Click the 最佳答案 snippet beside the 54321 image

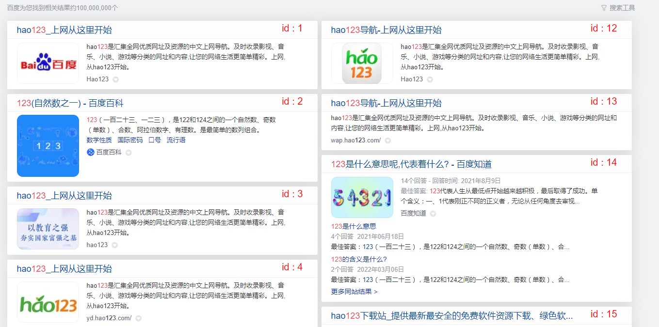[499, 196]
